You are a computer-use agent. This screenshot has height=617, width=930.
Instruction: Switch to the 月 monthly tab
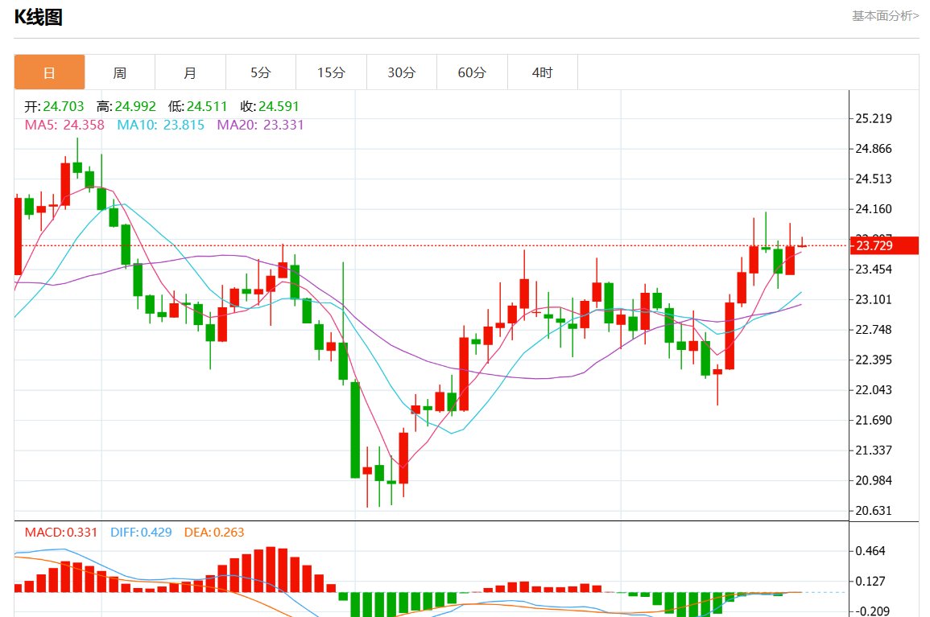(190, 72)
